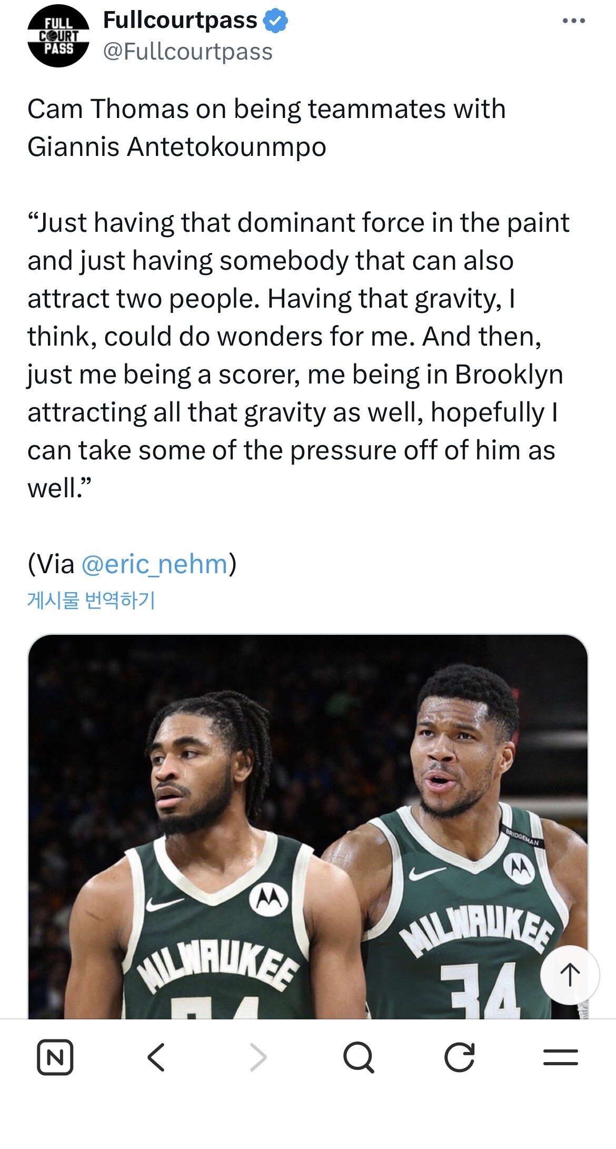Screen dimensions: 616x1149
Task: Tap the player wearing number 34 jersey
Action: click(463, 843)
